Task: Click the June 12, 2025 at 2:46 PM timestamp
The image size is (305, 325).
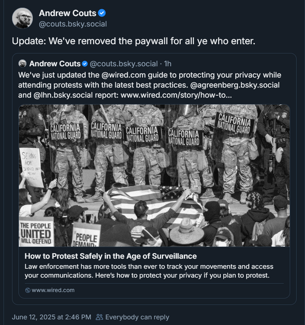Action: (x=51, y=317)
